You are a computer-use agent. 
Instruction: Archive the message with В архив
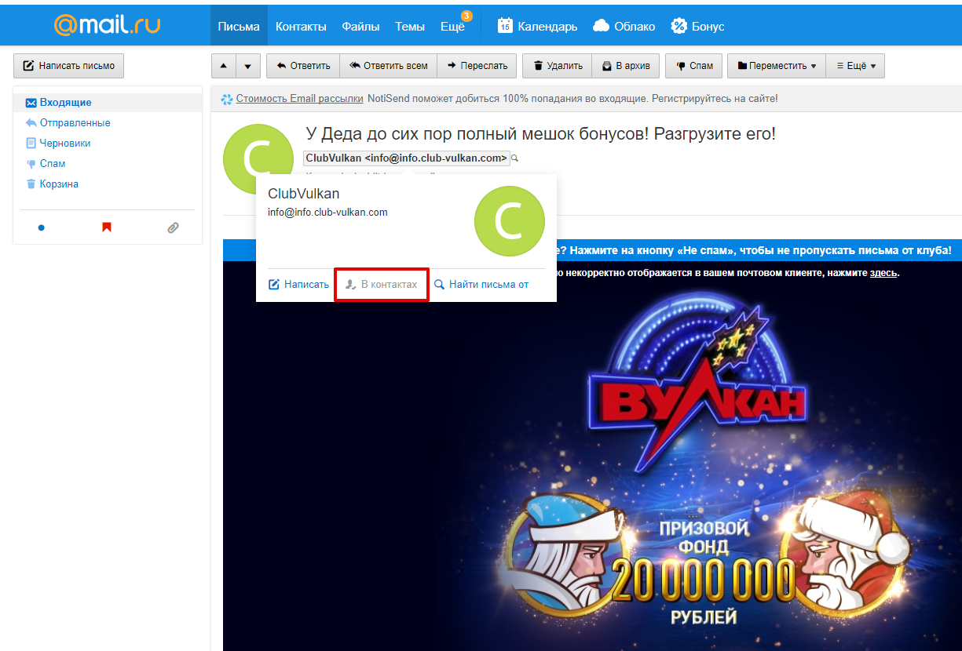626,66
